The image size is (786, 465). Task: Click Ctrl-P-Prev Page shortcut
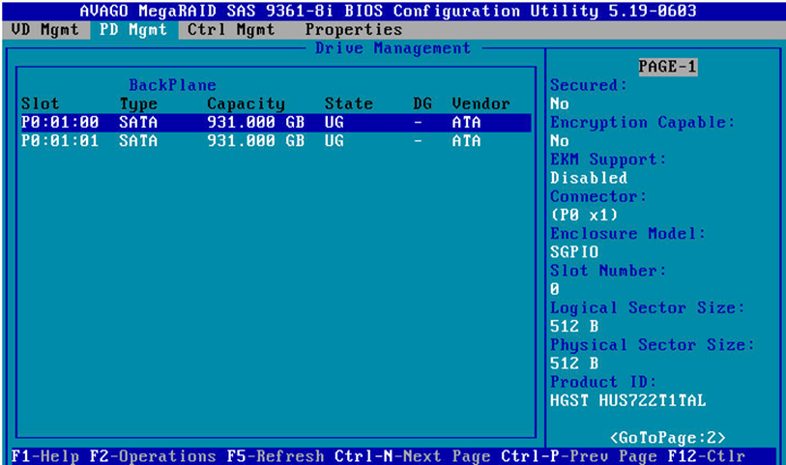579,456
